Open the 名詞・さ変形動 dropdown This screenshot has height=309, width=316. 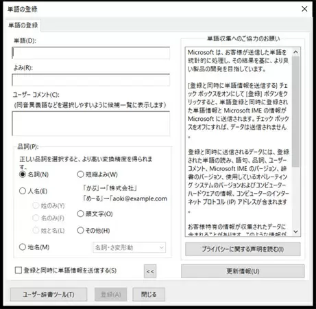(130, 247)
